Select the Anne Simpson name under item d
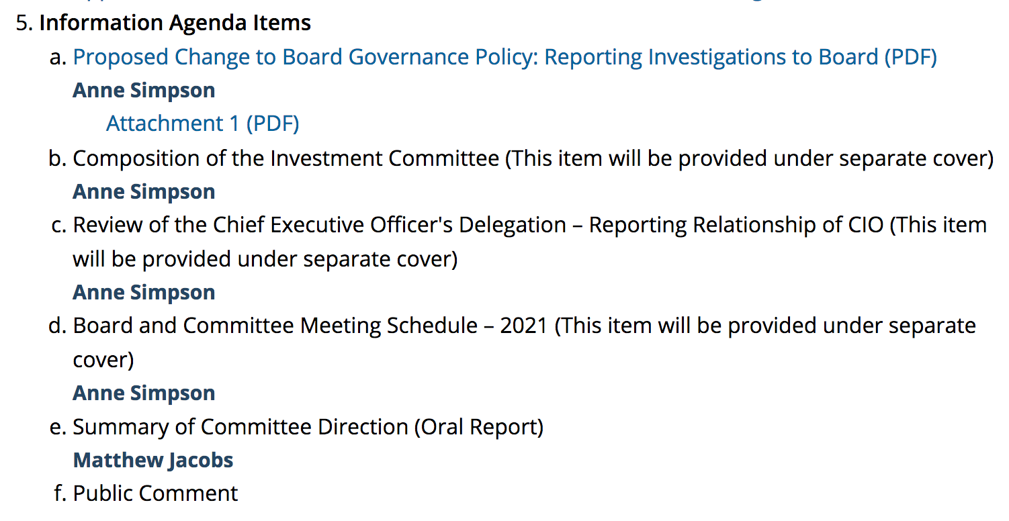Image resolution: width=1009 pixels, height=521 pixels. pyautogui.click(x=144, y=393)
